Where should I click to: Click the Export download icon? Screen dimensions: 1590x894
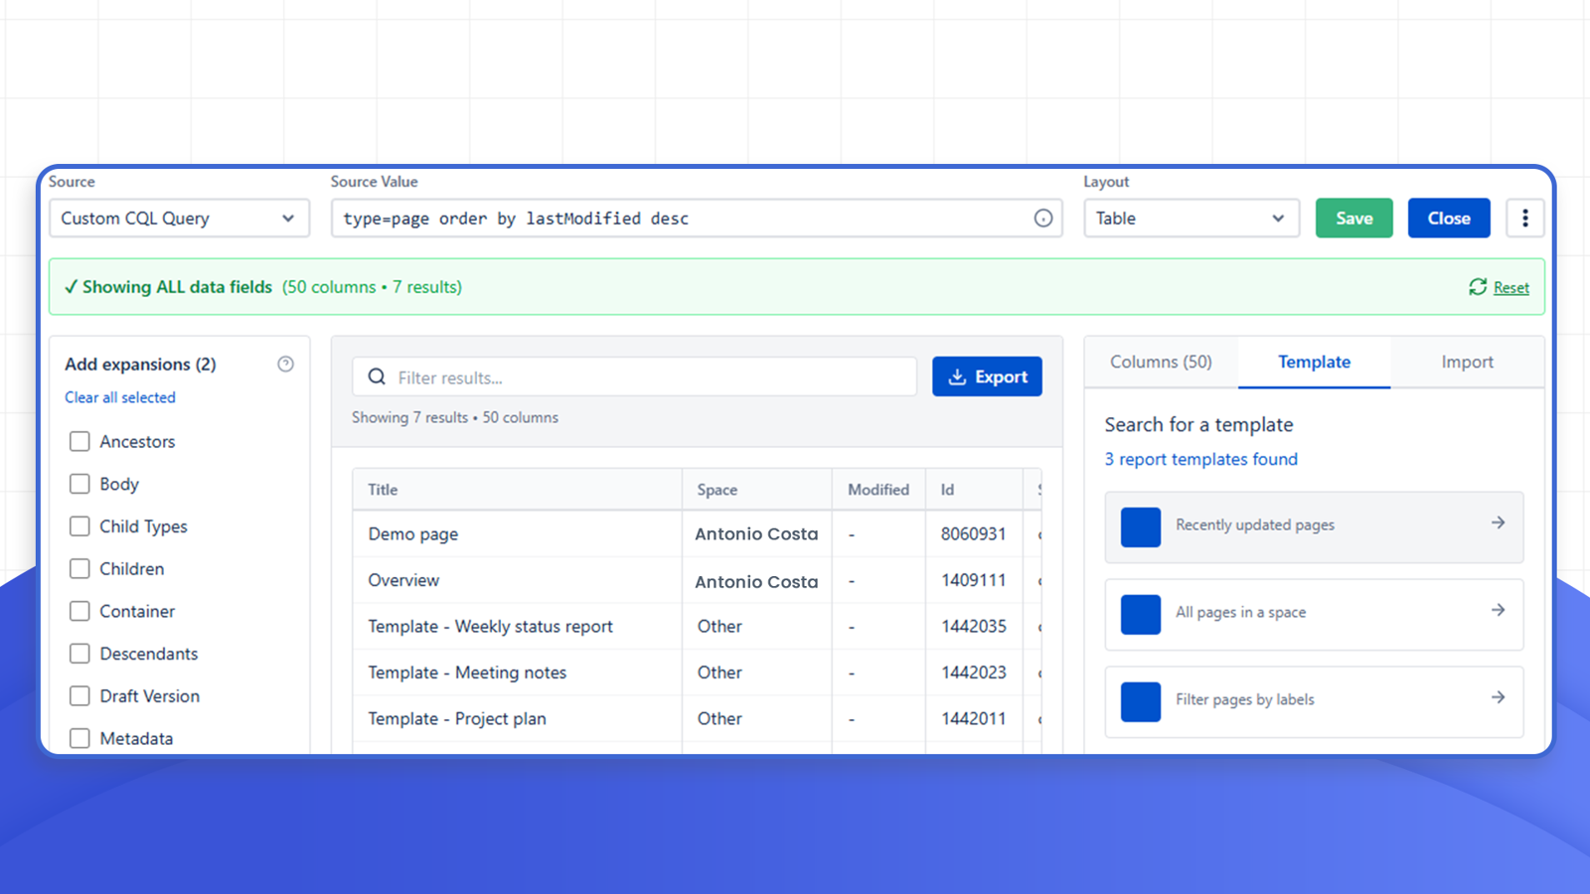957,376
